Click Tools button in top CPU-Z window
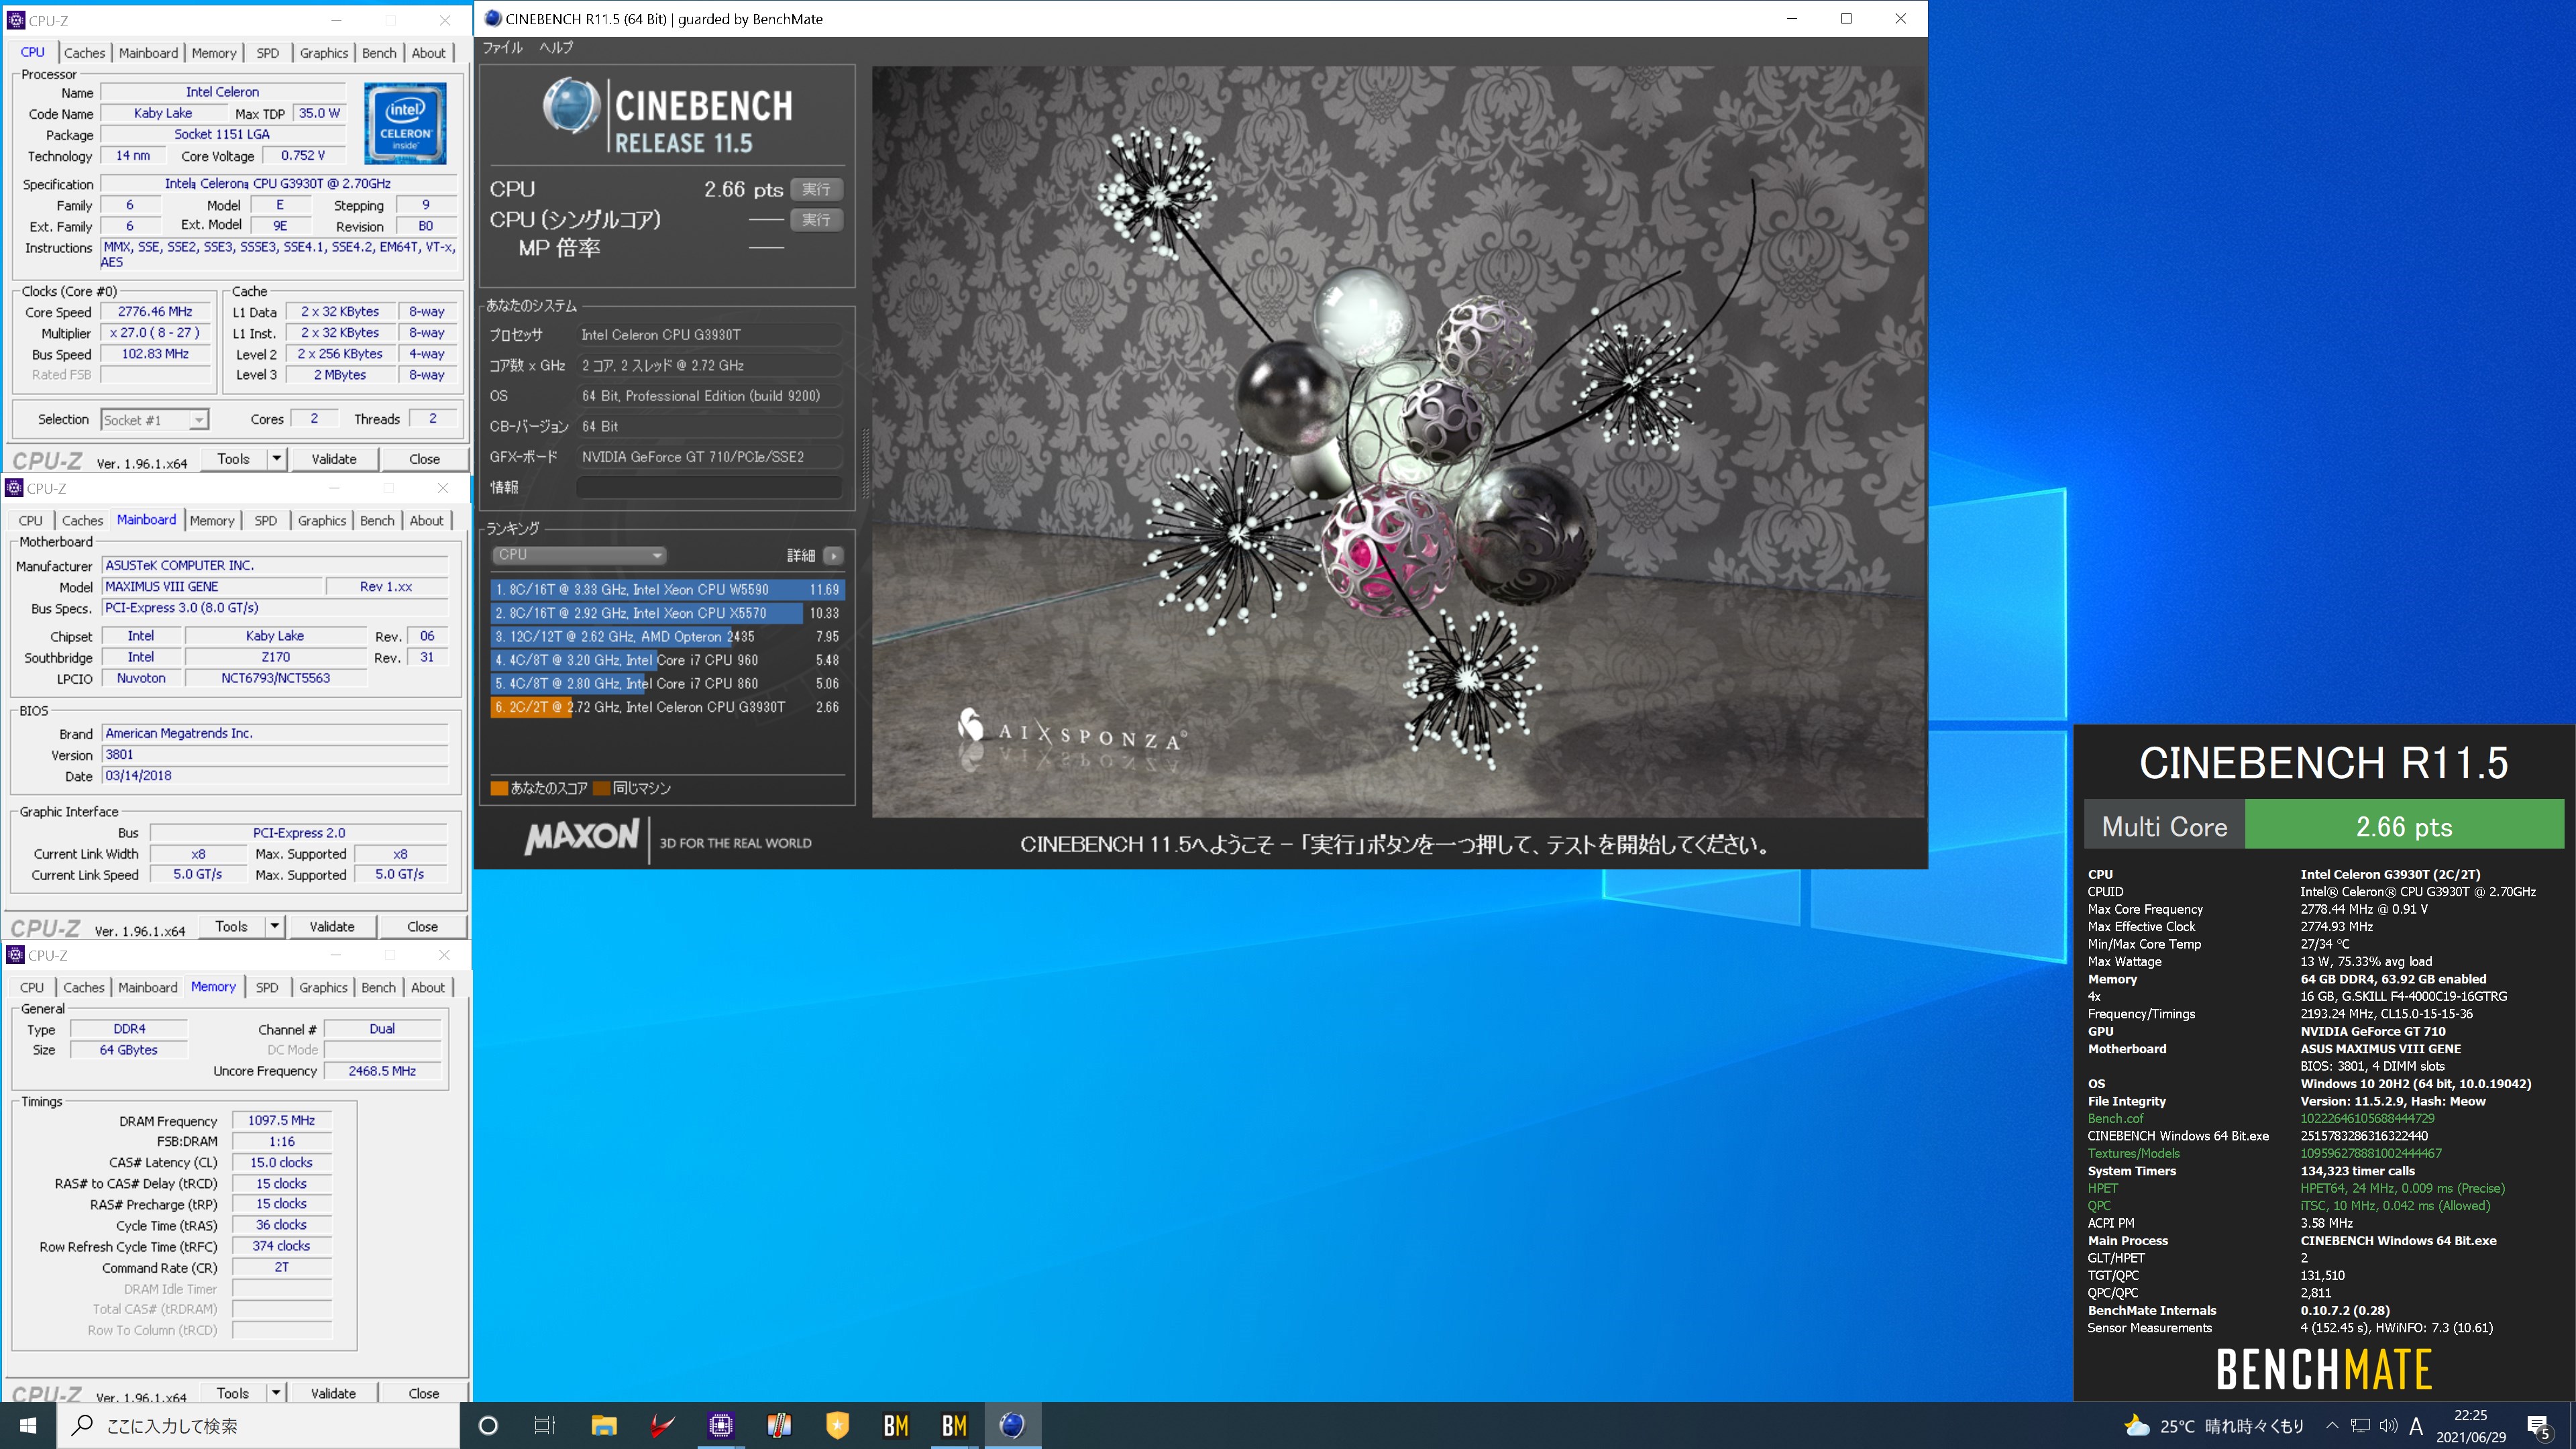Image resolution: width=2576 pixels, height=1449 pixels. pyautogui.click(x=233, y=459)
